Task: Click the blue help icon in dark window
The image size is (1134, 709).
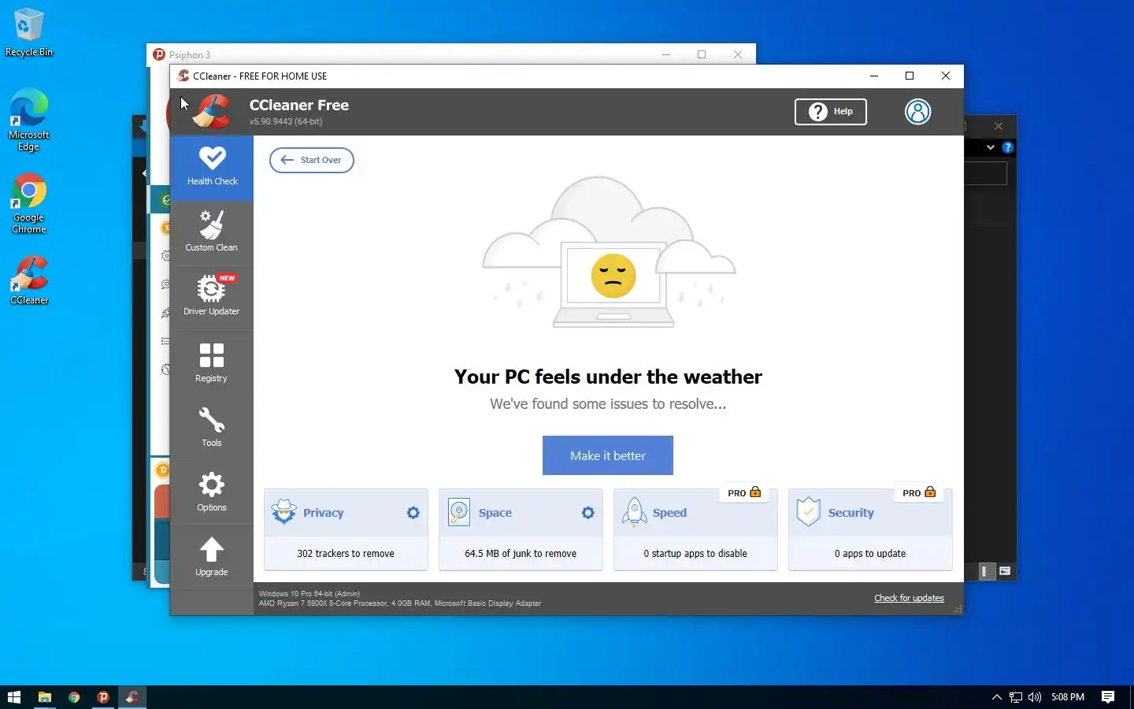Action: pyautogui.click(x=1007, y=147)
